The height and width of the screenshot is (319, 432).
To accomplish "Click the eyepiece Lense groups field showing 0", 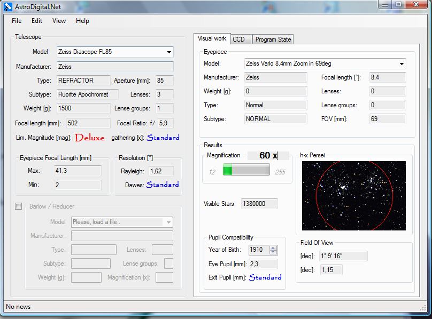I will coord(388,105).
